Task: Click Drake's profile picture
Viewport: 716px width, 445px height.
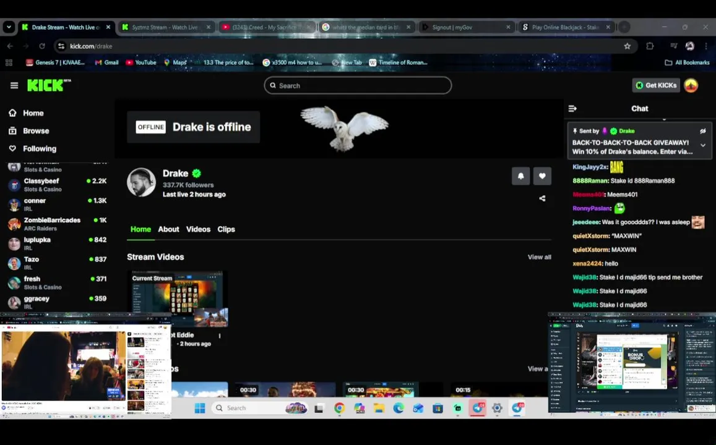Action: [141, 182]
